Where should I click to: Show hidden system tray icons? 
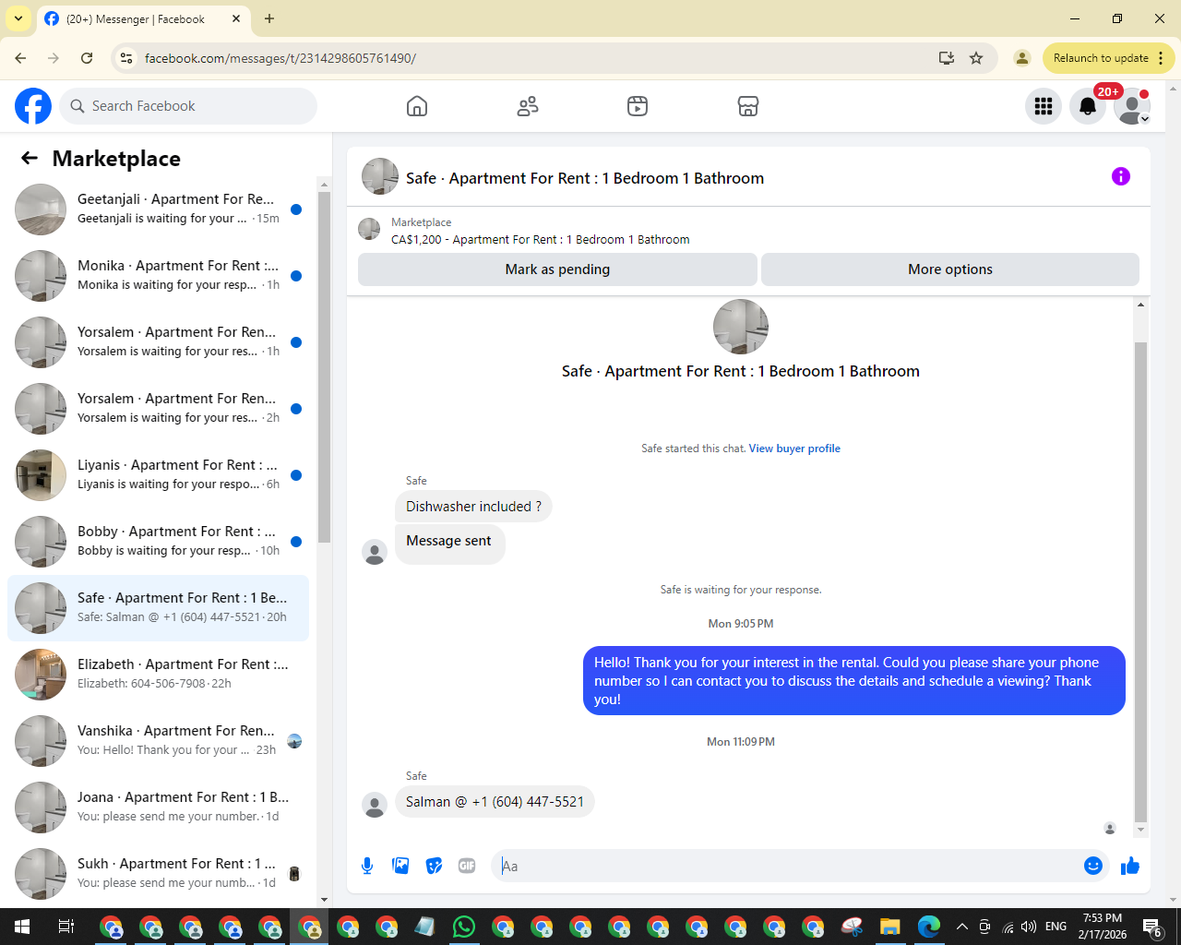click(x=962, y=927)
